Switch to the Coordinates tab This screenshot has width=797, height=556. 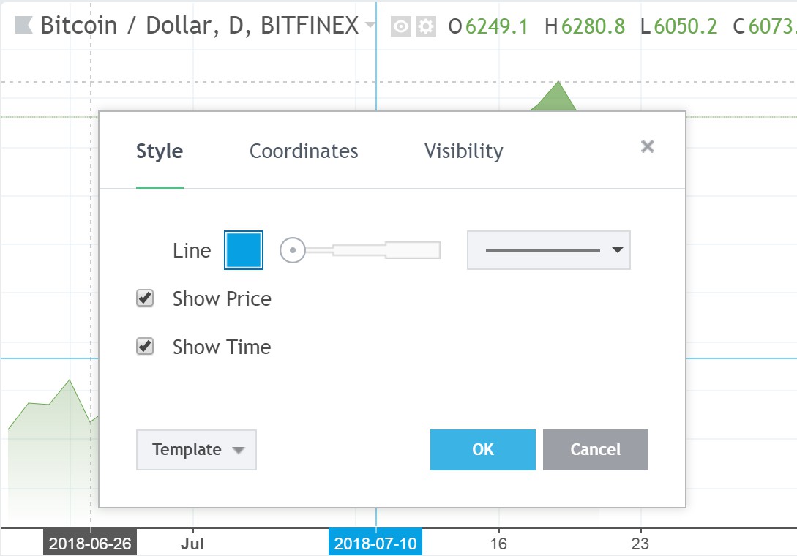(x=304, y=151)
